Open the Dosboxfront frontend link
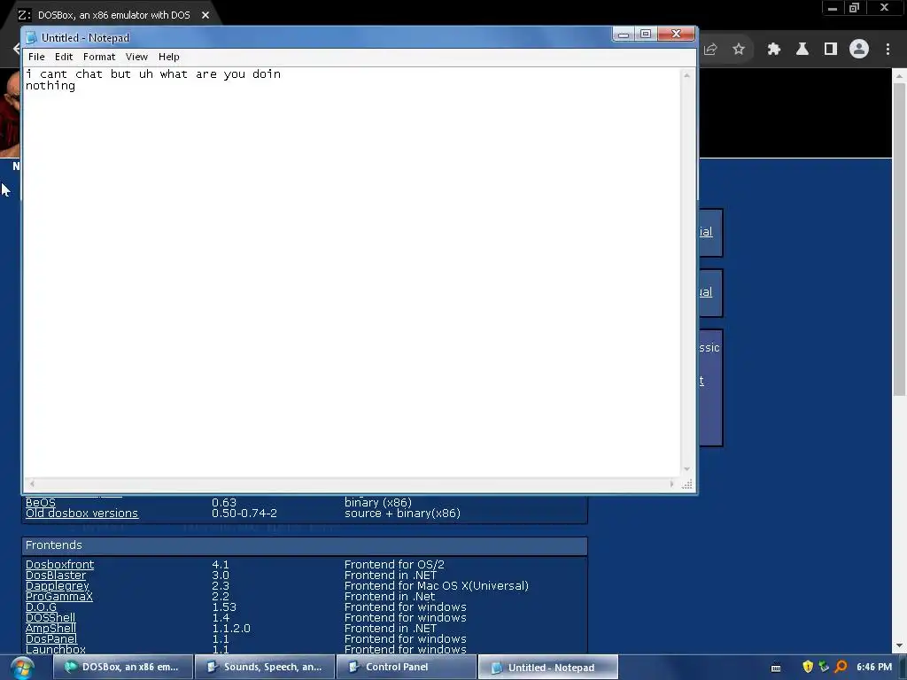The width and height of the screenshot is (907, 680). pyautogui.click(x=59, y=564)
